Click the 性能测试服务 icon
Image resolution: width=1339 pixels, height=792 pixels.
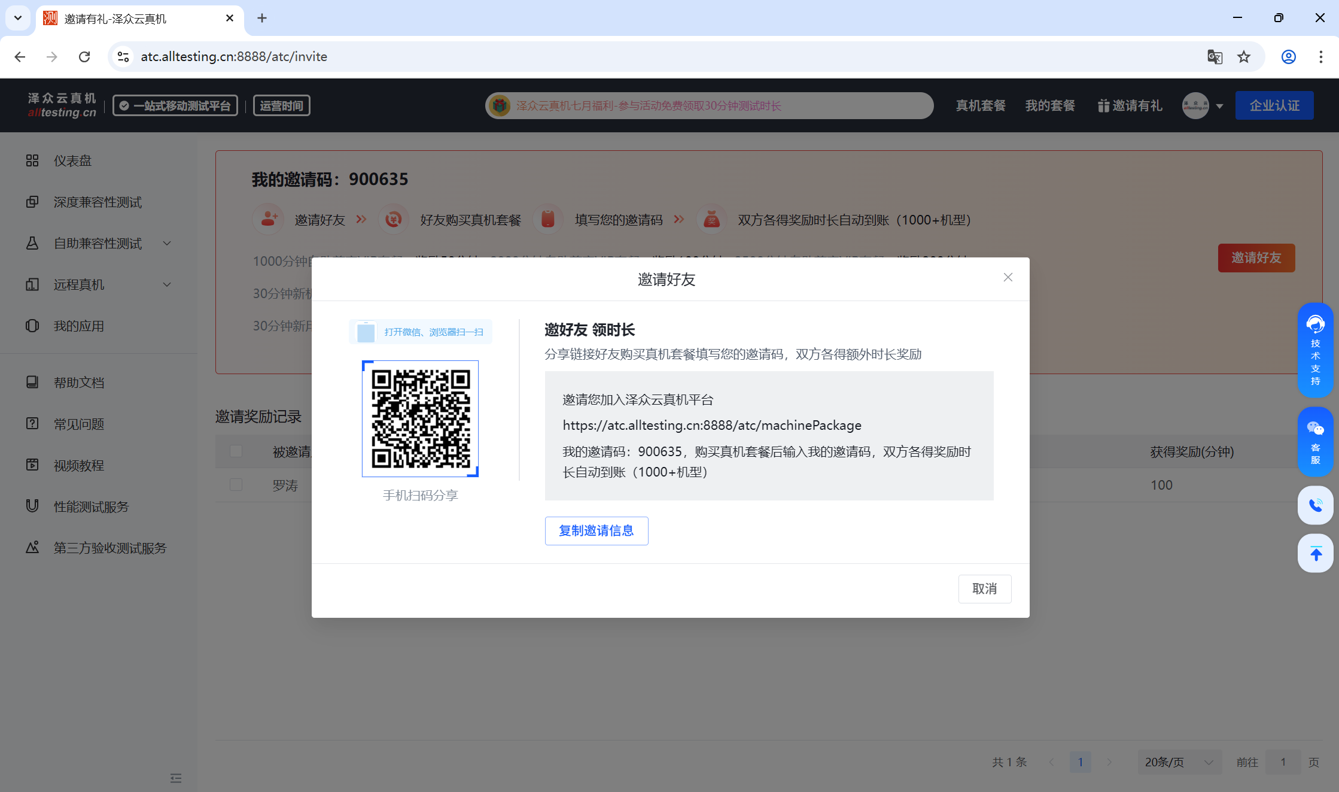click(32, 506)
